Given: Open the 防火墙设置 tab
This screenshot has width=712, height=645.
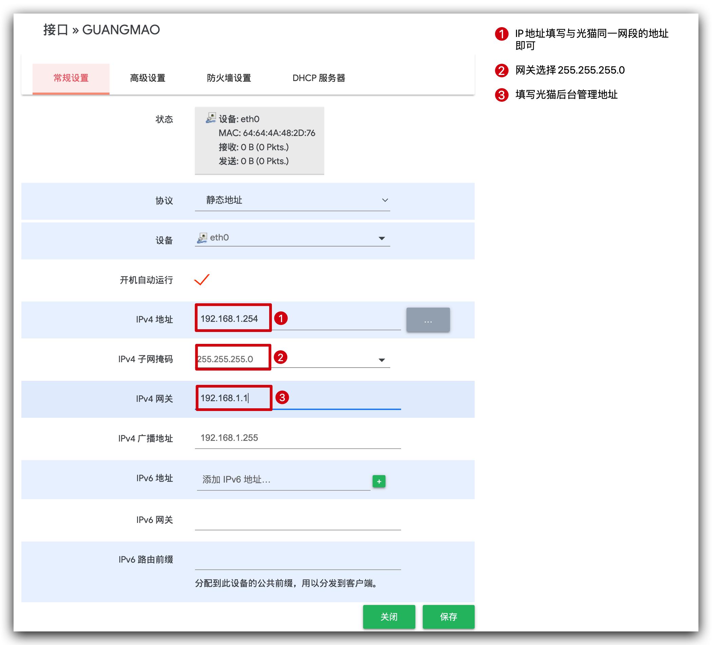Looking at the screenshot, I should [229, 78].
